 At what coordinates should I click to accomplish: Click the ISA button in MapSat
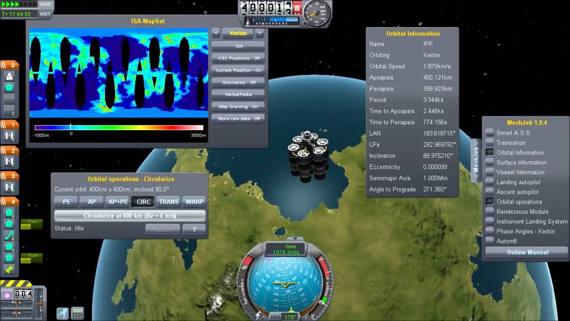(x=238, y=46)
